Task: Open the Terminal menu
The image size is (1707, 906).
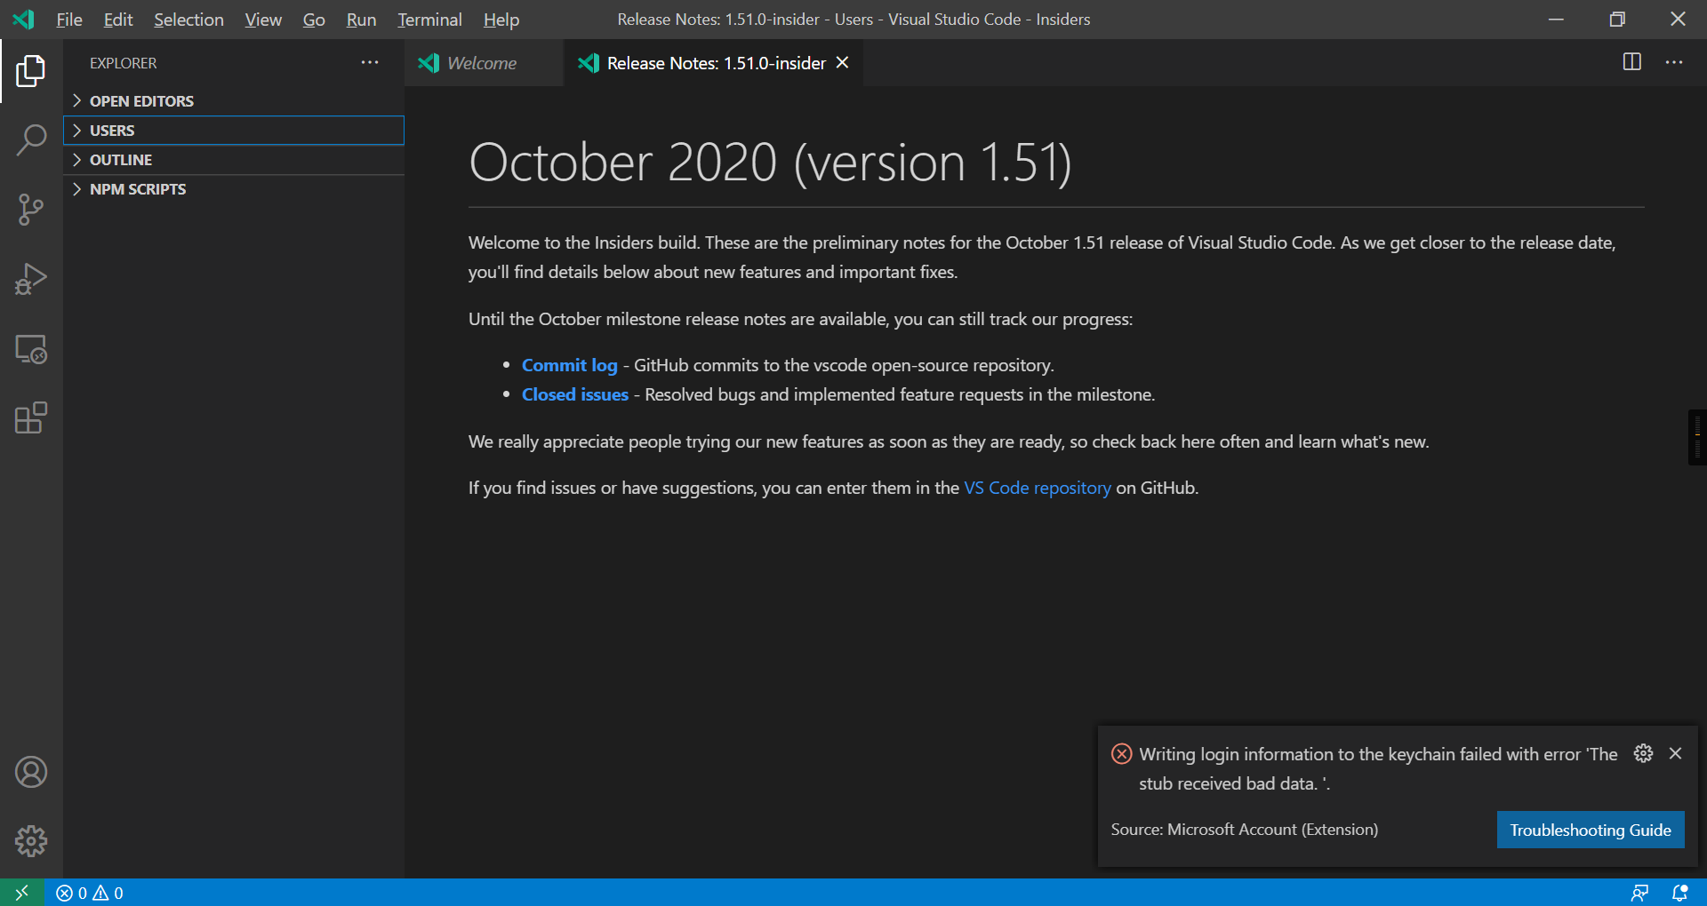Action: pyautogui.click(x=429, y=19)
